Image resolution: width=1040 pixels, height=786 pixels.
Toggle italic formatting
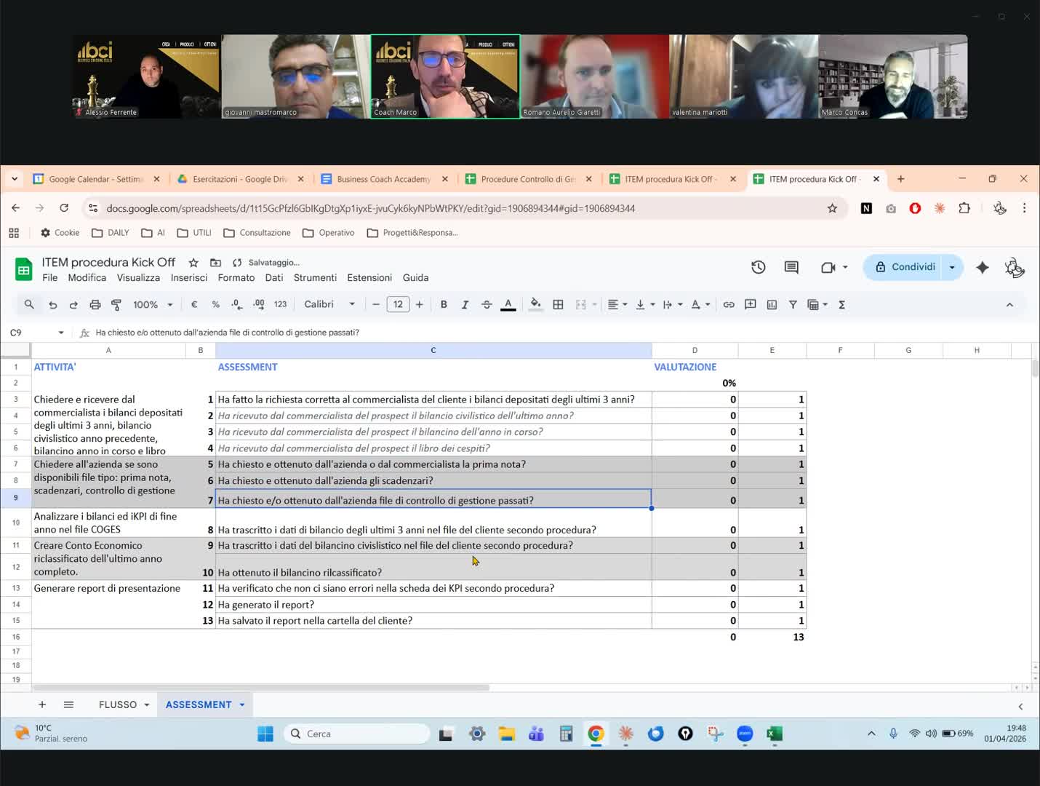[465, 305]
